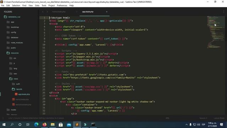Image resolution: width=227 pixels, height=128 pixels.
Task: Go to previous tab with left arrow
Action: click(43, 12)
